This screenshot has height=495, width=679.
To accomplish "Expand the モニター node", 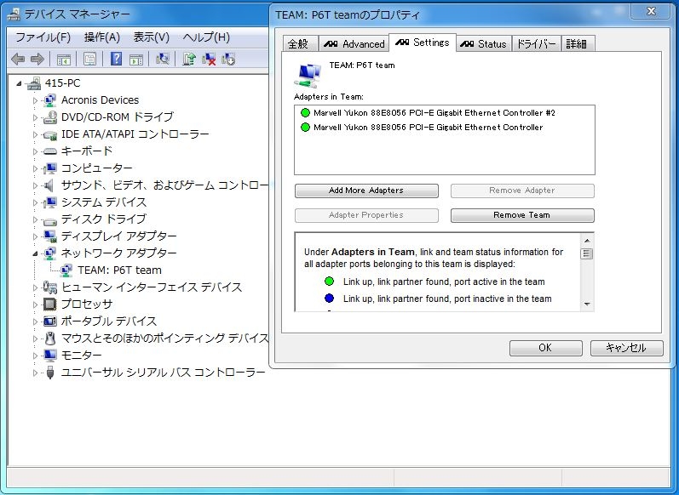I will 36,356.
